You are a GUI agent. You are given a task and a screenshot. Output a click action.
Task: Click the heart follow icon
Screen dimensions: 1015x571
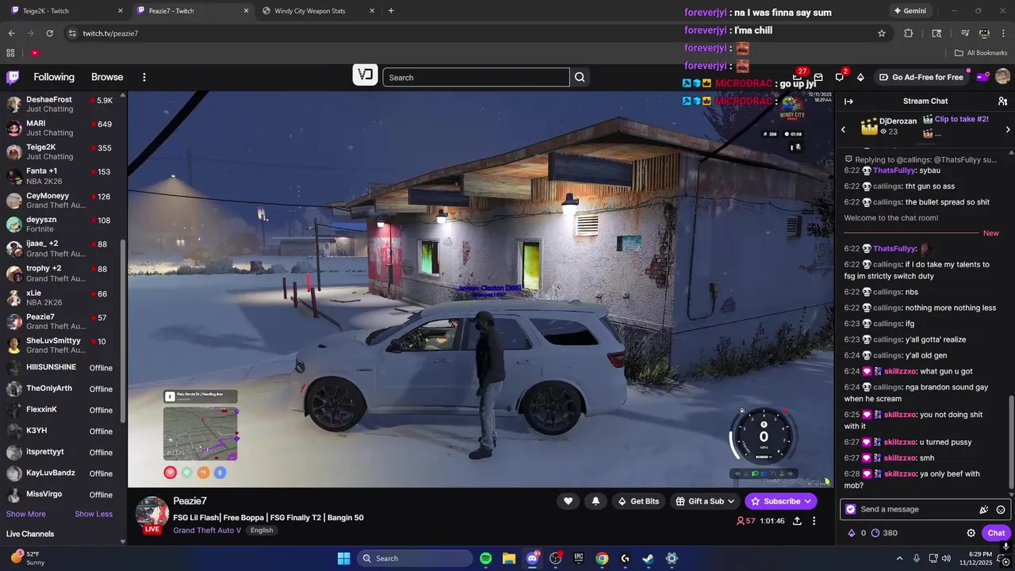568,501
